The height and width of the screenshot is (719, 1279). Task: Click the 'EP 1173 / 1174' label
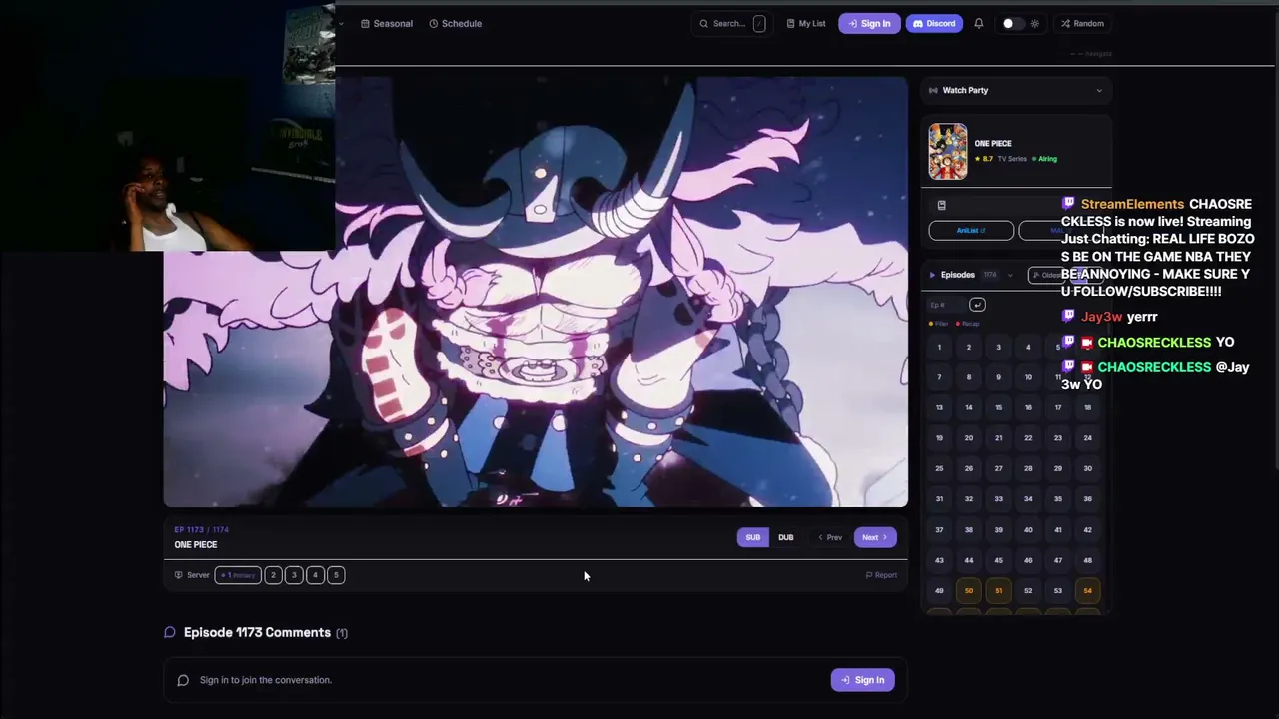pyautogui.click(x=202, y=530)
